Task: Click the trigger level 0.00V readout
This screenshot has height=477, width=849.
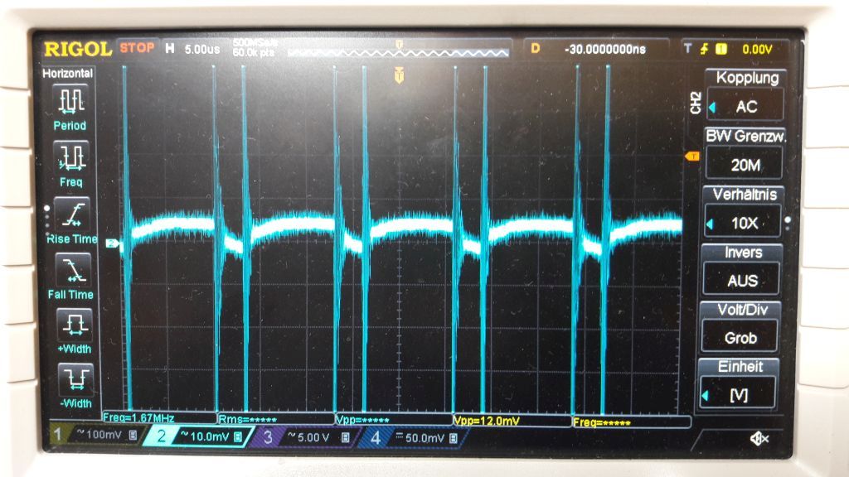Action: click(x=757, y=50)
